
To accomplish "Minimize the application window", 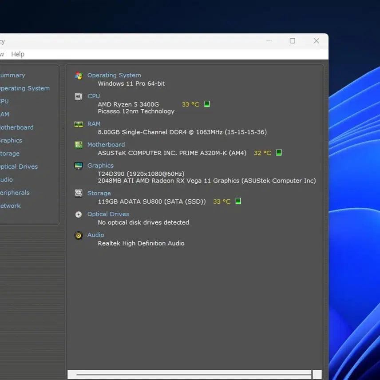I will 269,41.
